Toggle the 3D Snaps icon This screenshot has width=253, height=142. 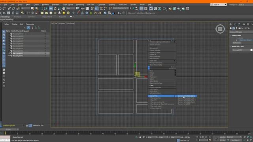pyautogui.click(x=92, y=8)
